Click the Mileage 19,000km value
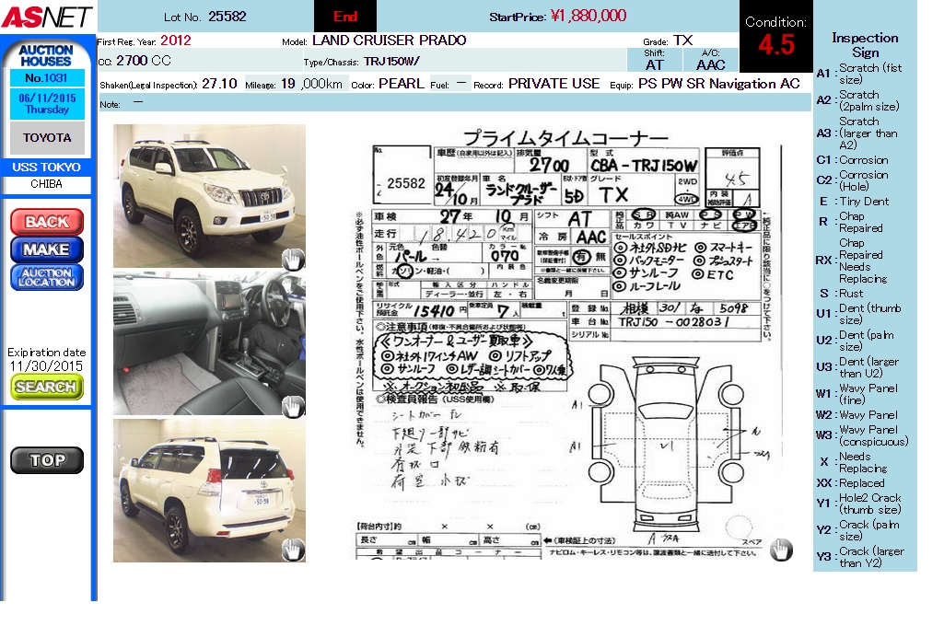This screenshot has height=637, width=944. point(312,84)
